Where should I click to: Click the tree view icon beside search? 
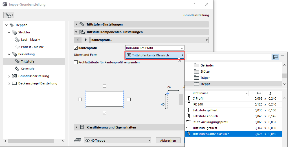[x=276, y=57]
